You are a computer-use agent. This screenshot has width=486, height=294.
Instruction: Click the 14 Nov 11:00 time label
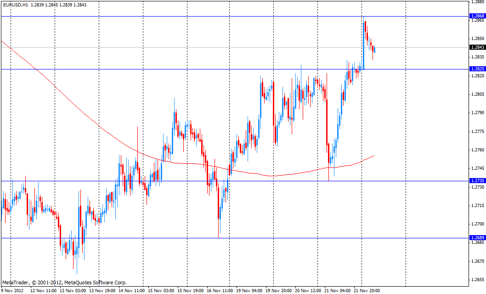point(132,291)
